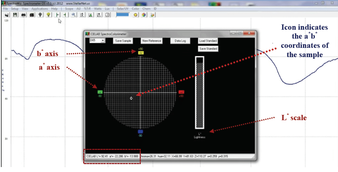The width and height of the screenshot is (338, 172).
Task: Click the color wheel toolbar icon
Action: coord(144,15)
